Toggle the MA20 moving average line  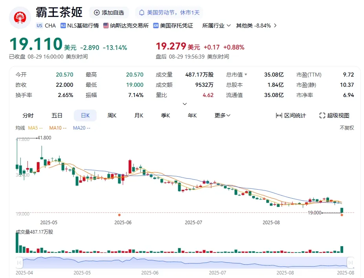pos(82,128)
